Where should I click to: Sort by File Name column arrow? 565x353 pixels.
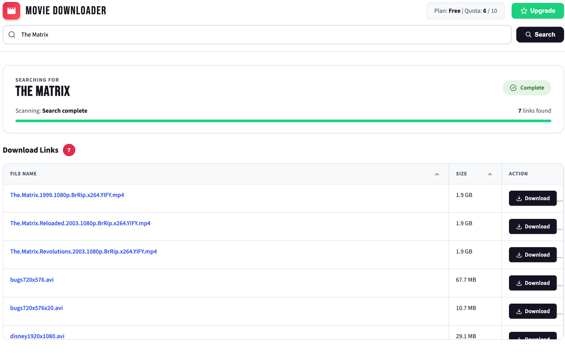click(437, 174)
